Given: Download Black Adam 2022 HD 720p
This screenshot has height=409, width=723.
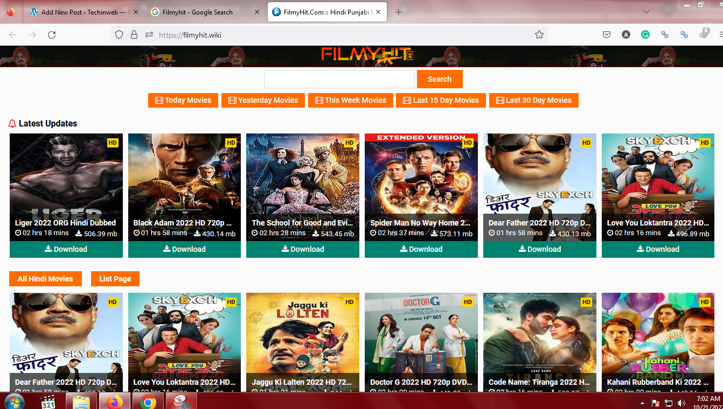Looking at the screenshot, I should click(184, 249).
